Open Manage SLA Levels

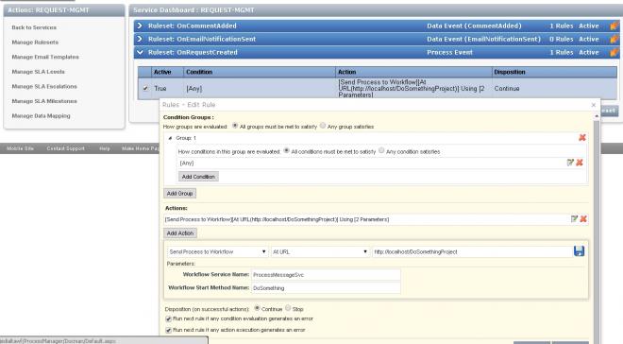38,72
